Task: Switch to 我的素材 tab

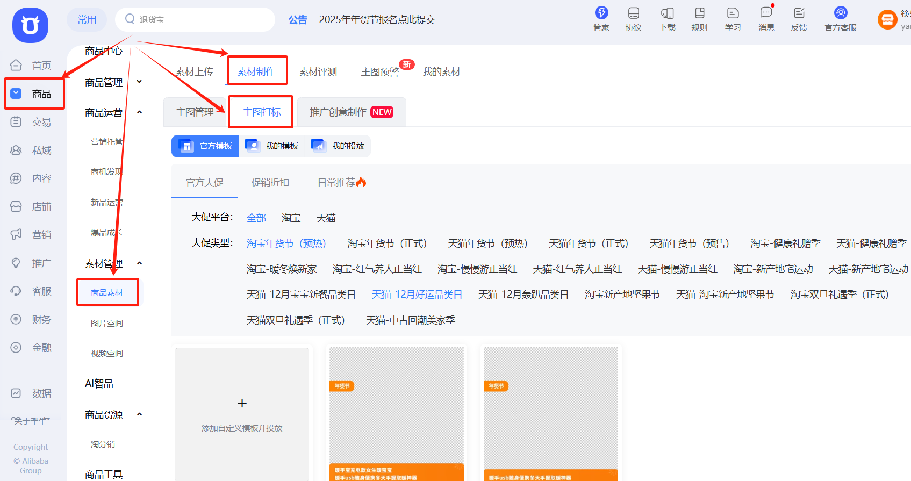Action: 442,72
